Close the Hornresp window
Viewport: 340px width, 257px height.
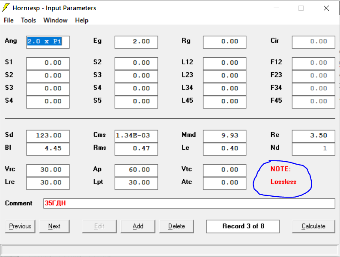coord(326,8)
